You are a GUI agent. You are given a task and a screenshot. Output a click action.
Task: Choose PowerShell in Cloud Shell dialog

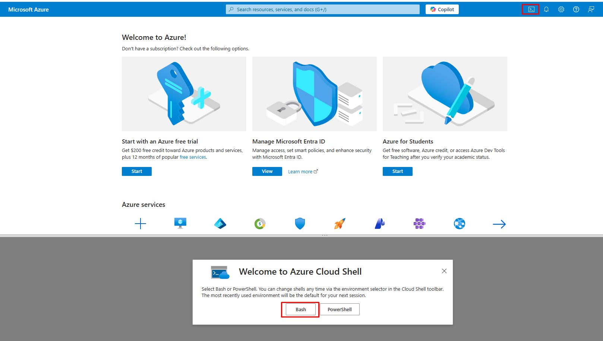pyautogui.click(x=340, y=309)
